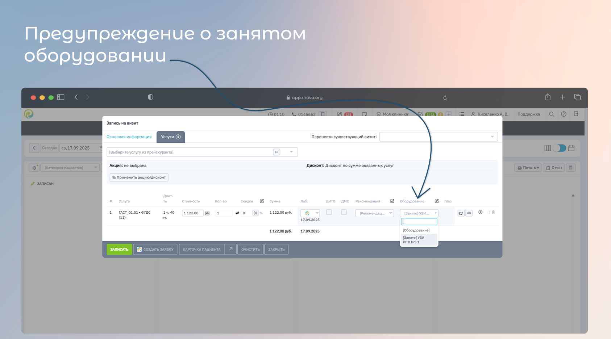Screen dimensions: 611x339
Task: Click the equipment search input field
Action: click(x=419, y=222)
